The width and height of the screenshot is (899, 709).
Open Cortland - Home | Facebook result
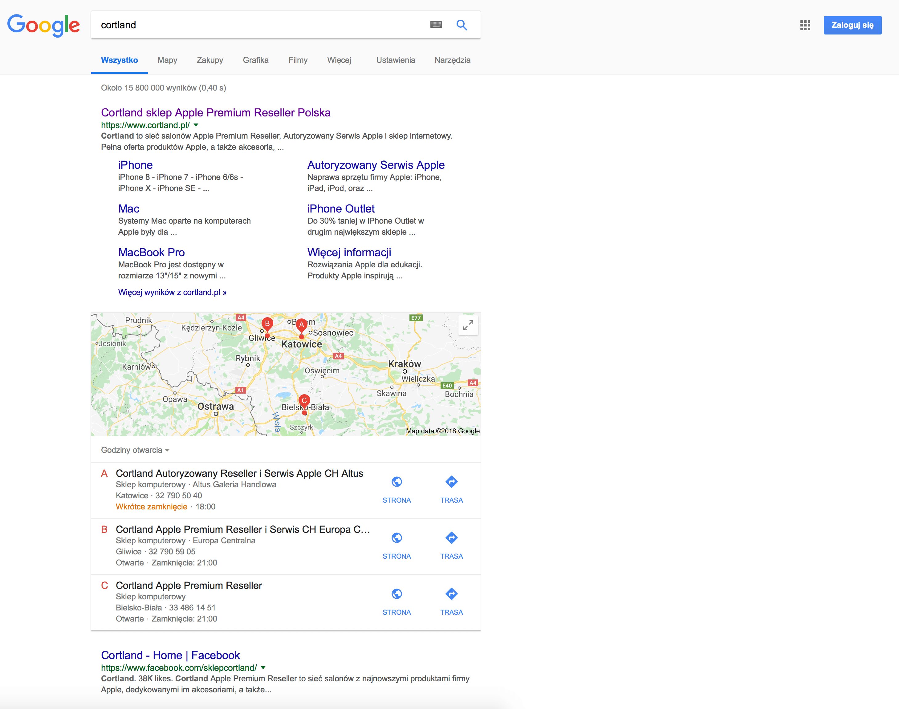tap(170, 655)
